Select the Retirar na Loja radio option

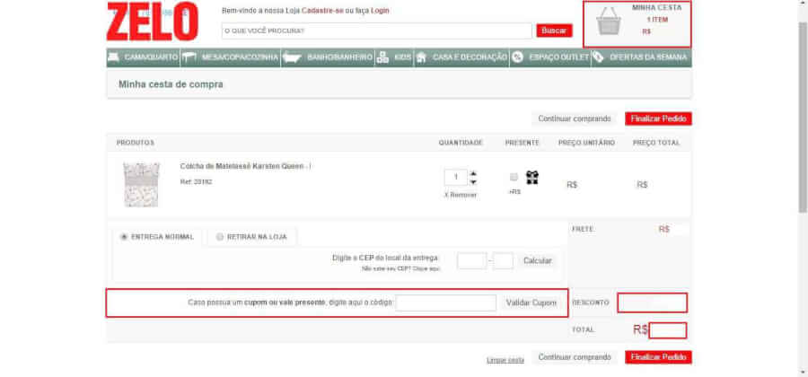coord(219,237)
